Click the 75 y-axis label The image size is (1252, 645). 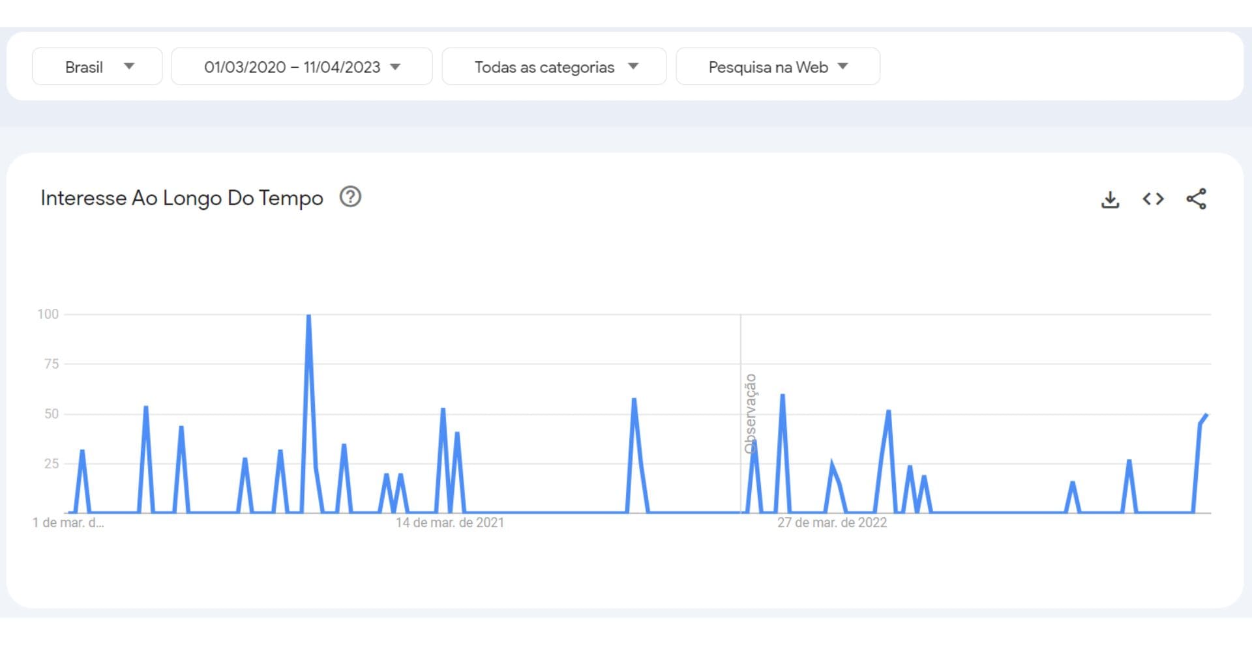(51, 364)
